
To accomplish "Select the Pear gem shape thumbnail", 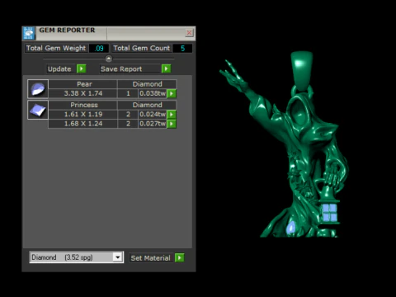I will click(38, 89).
